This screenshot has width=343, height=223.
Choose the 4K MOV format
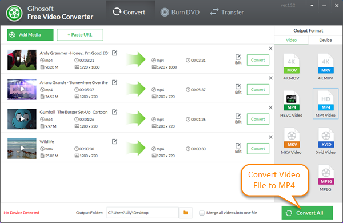[291, 67]
